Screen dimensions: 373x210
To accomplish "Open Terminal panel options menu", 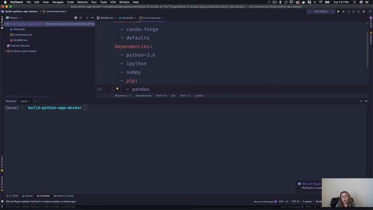I will click(x=361, y=101).
